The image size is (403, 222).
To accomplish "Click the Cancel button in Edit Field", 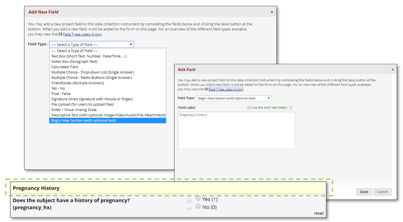I will coord(382,192).
